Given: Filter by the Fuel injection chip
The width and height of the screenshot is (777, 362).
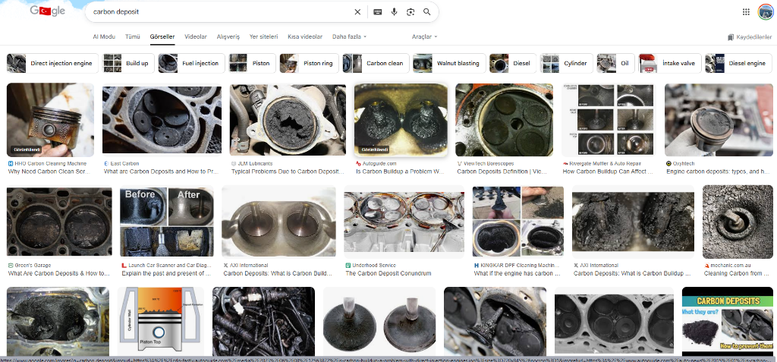Looking at the screenshot, I should point(192,64).
